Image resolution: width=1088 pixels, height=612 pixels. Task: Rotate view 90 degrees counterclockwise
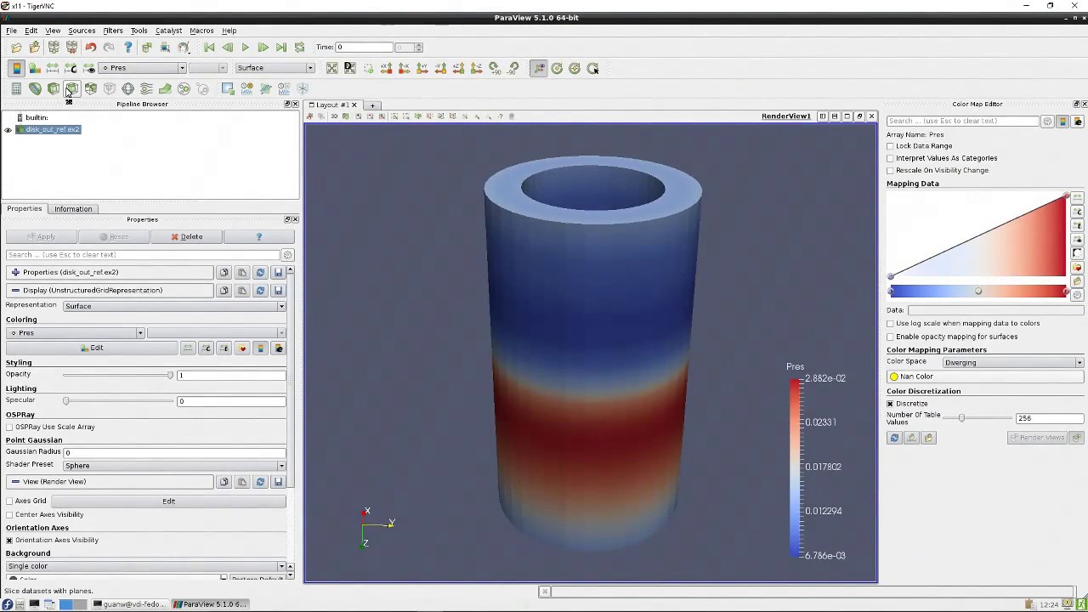pos(513,68)
